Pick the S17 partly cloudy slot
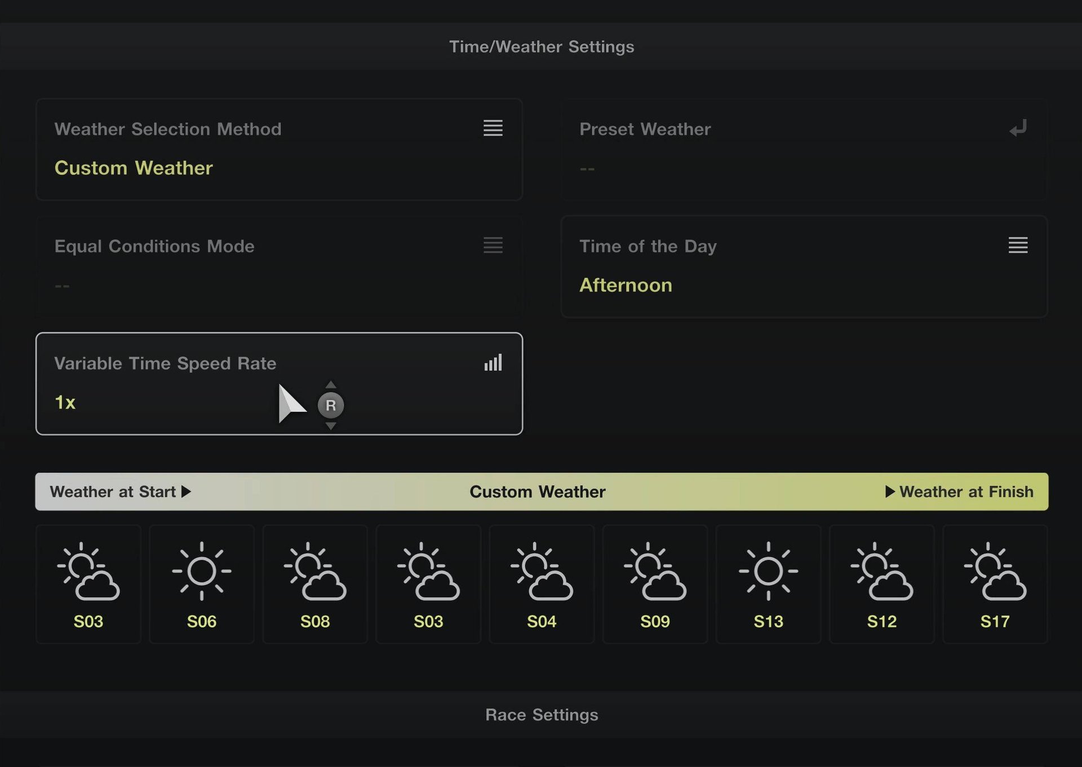 995,584
